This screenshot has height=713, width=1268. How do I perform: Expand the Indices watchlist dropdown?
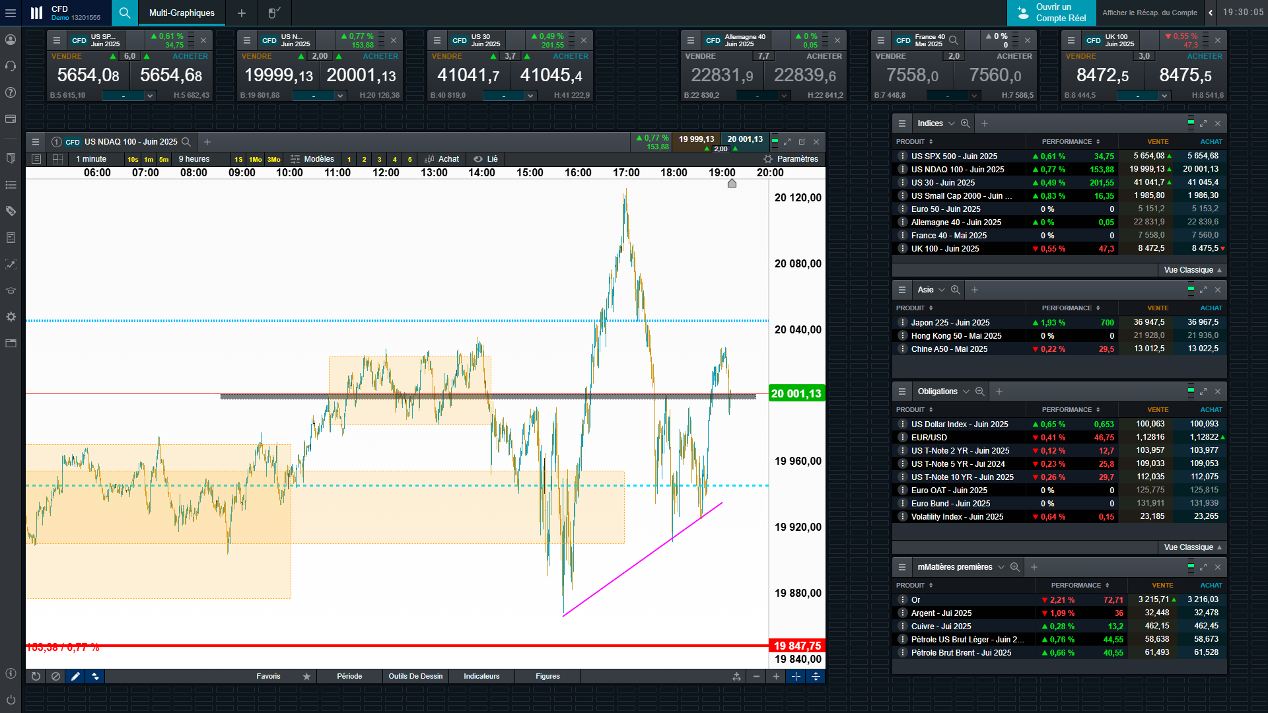point(951,123)
